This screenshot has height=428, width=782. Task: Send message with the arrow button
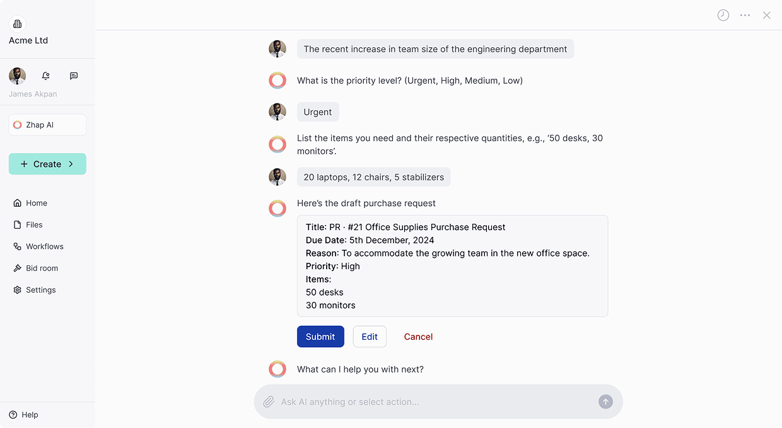coord(605,402)
